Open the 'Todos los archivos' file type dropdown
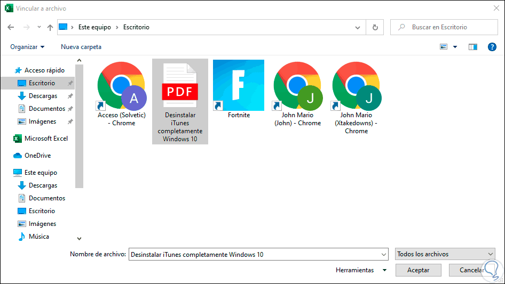 [x=445, y=254]
